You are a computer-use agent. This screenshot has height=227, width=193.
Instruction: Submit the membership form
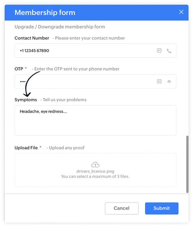pyautogui.click(x=162, y=208)
